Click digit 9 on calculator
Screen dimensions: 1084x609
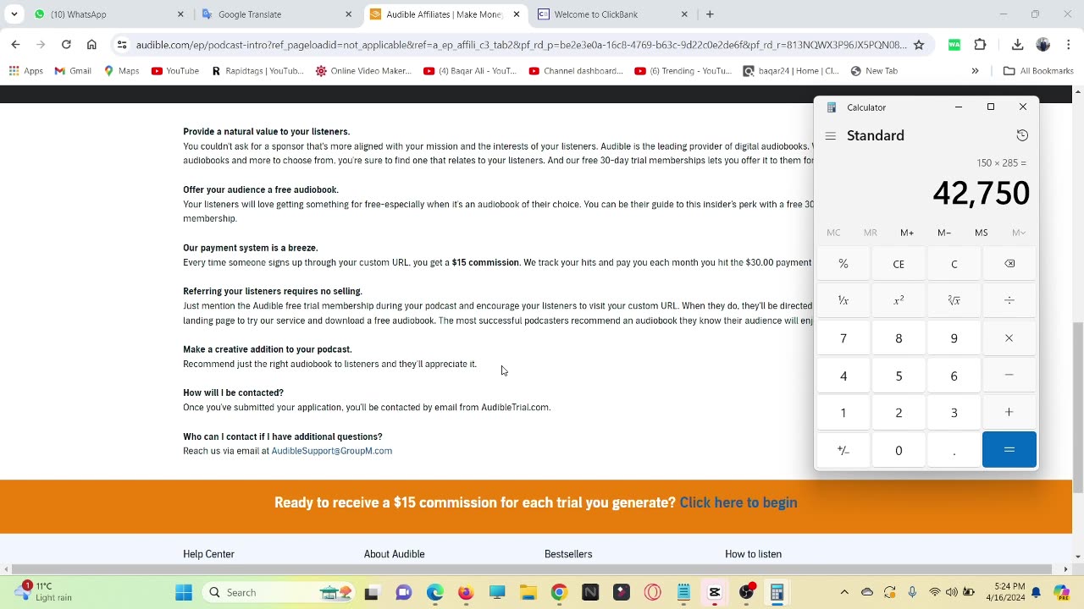click(954, 338)
